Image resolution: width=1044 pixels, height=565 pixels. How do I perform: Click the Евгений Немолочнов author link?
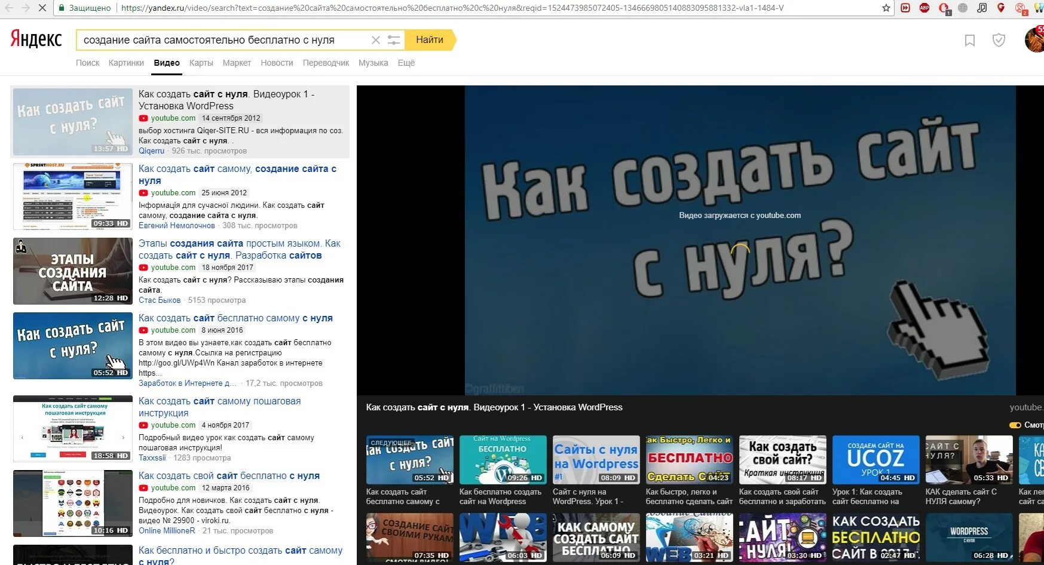pyautogui.click(x=177, y=226)
